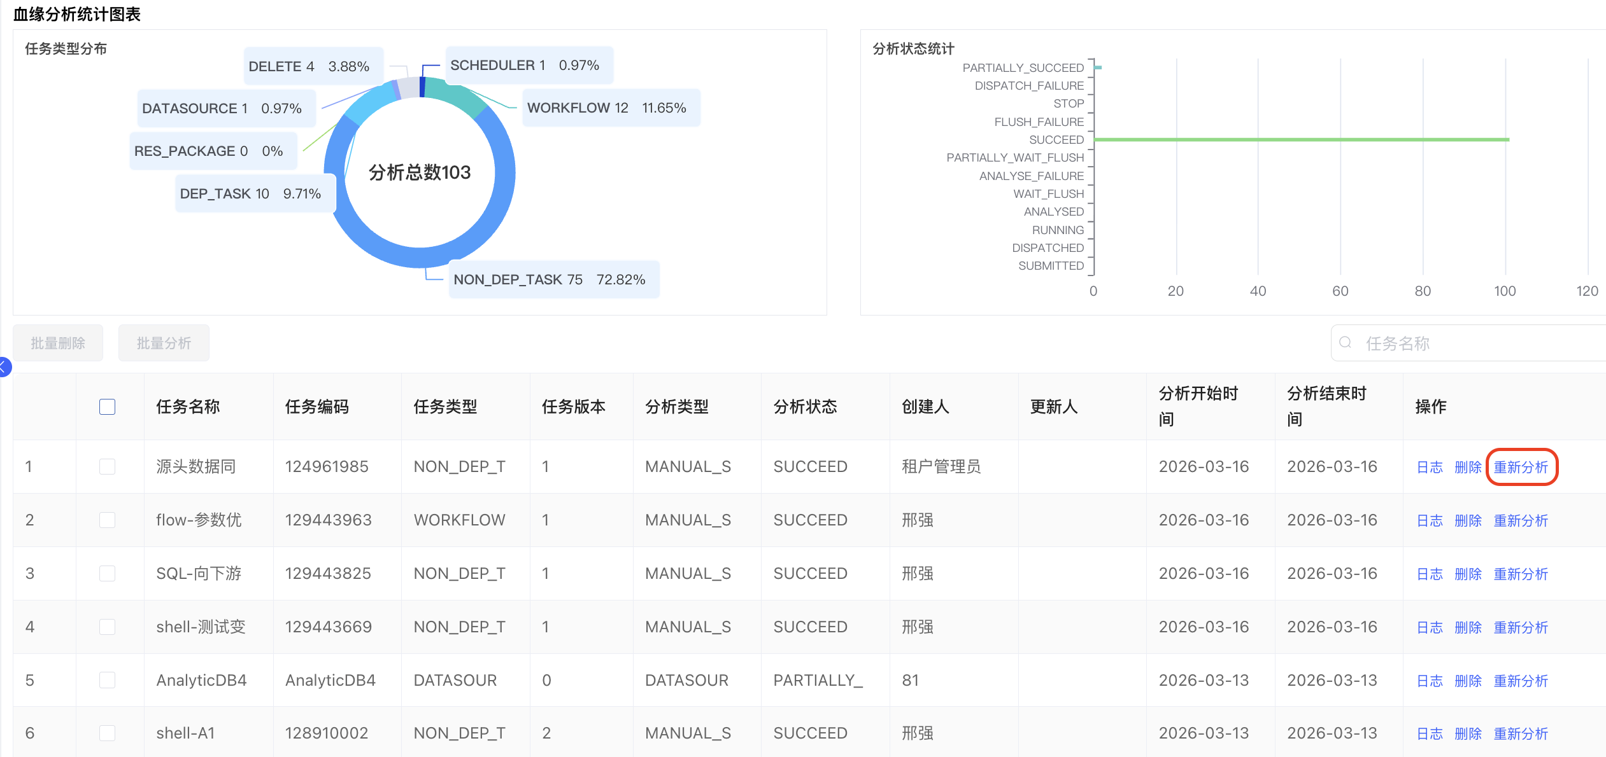Click the search magnifier icon
Viewport: 1606px width, 757px height.
tap(1346, 342)
